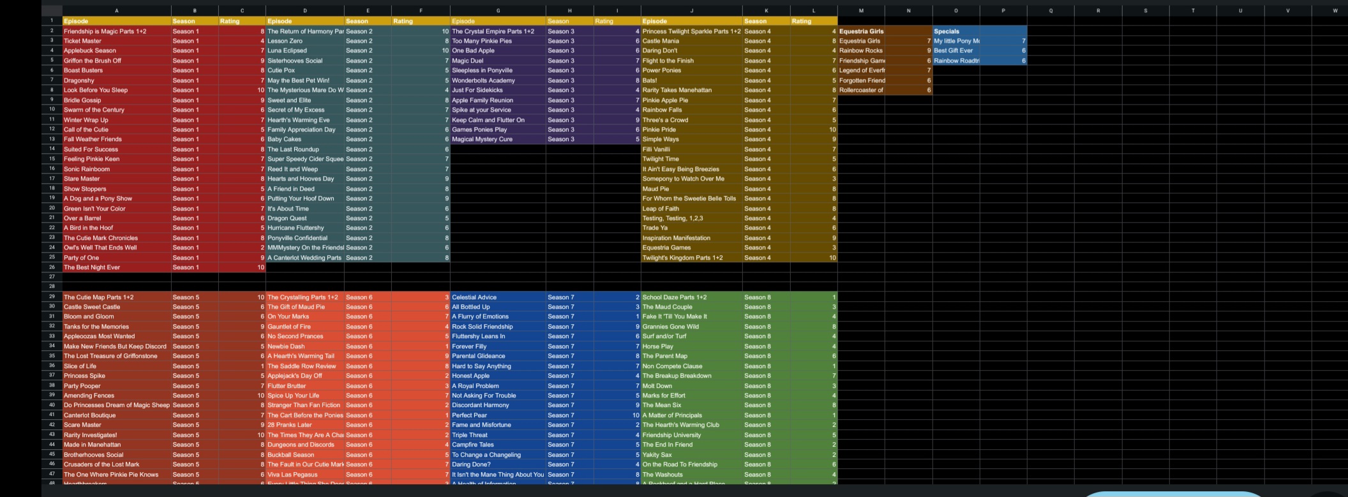
Task: Click the row 1 number header
Action: (52, 21)
